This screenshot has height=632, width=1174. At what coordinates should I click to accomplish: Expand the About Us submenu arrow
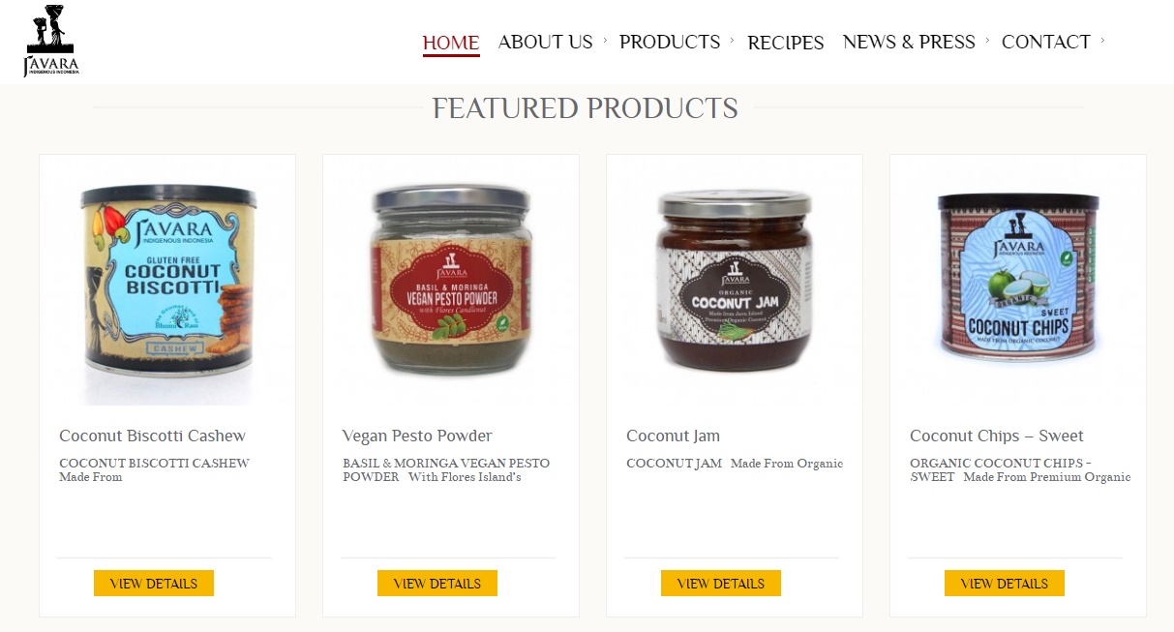pos(605,41)
